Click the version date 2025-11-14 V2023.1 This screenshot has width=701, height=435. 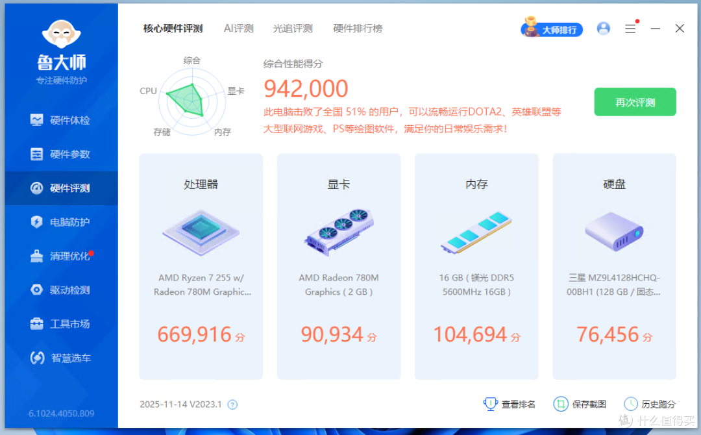click(x=180, y=404)
